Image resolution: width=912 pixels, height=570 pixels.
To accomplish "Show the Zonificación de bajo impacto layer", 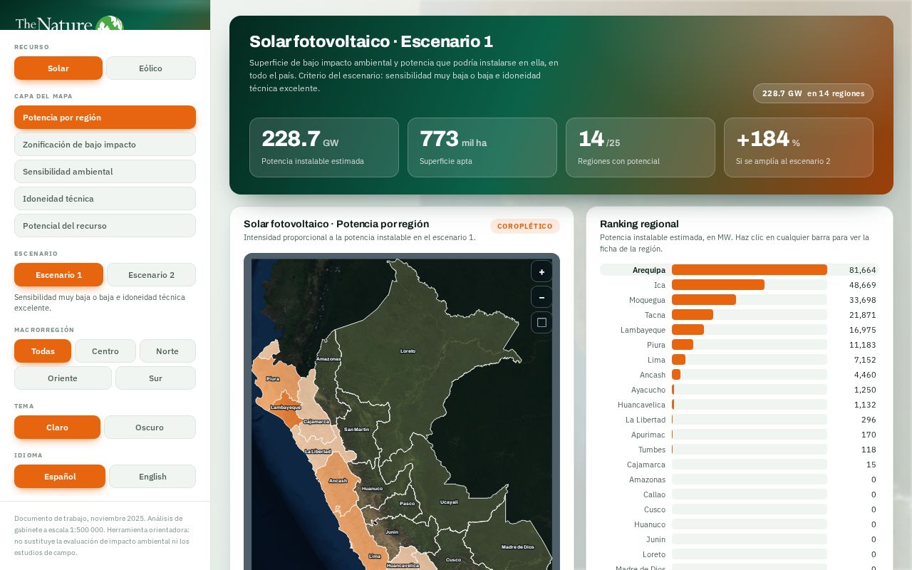I will click(105, 145).
